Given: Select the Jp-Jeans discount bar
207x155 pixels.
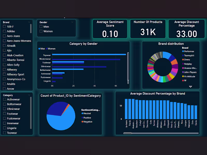Looking at the screenshot, I should coord(126,109).
